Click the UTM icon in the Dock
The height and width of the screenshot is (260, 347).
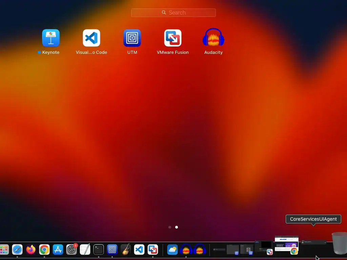pos(112,250)
